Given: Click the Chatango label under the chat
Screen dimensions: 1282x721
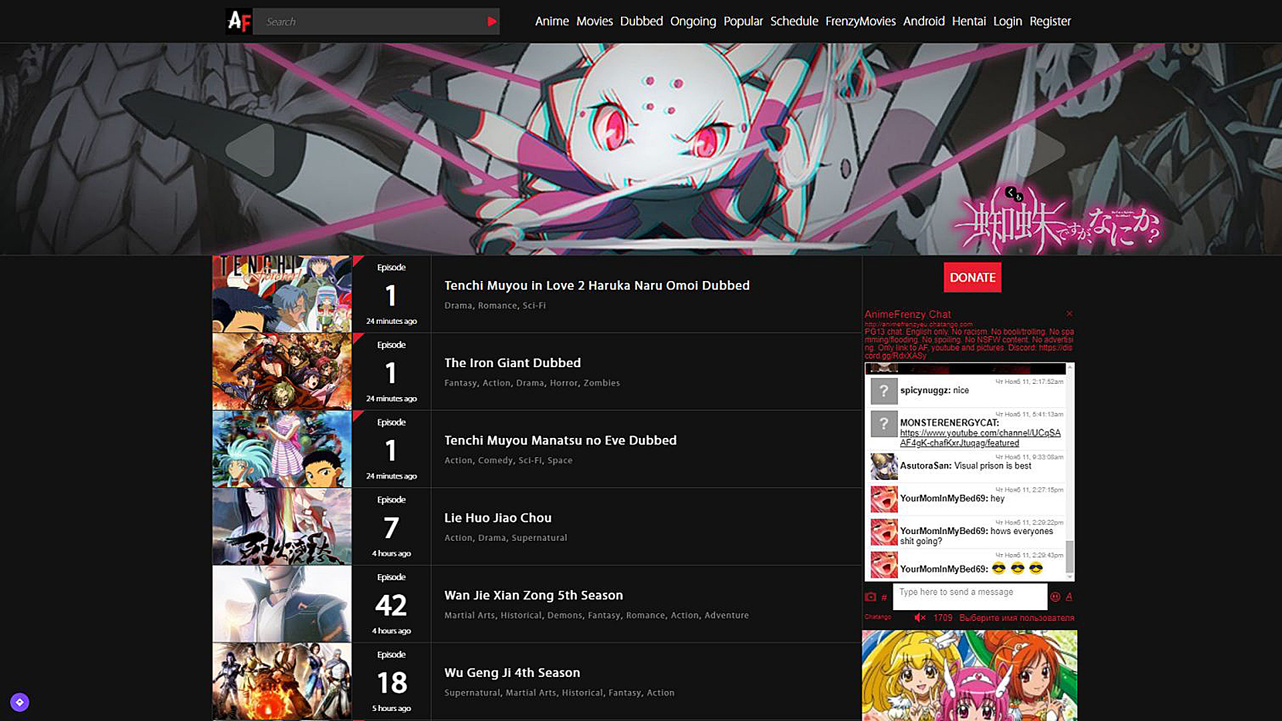Looking at the screenshot, I should 877,617.
